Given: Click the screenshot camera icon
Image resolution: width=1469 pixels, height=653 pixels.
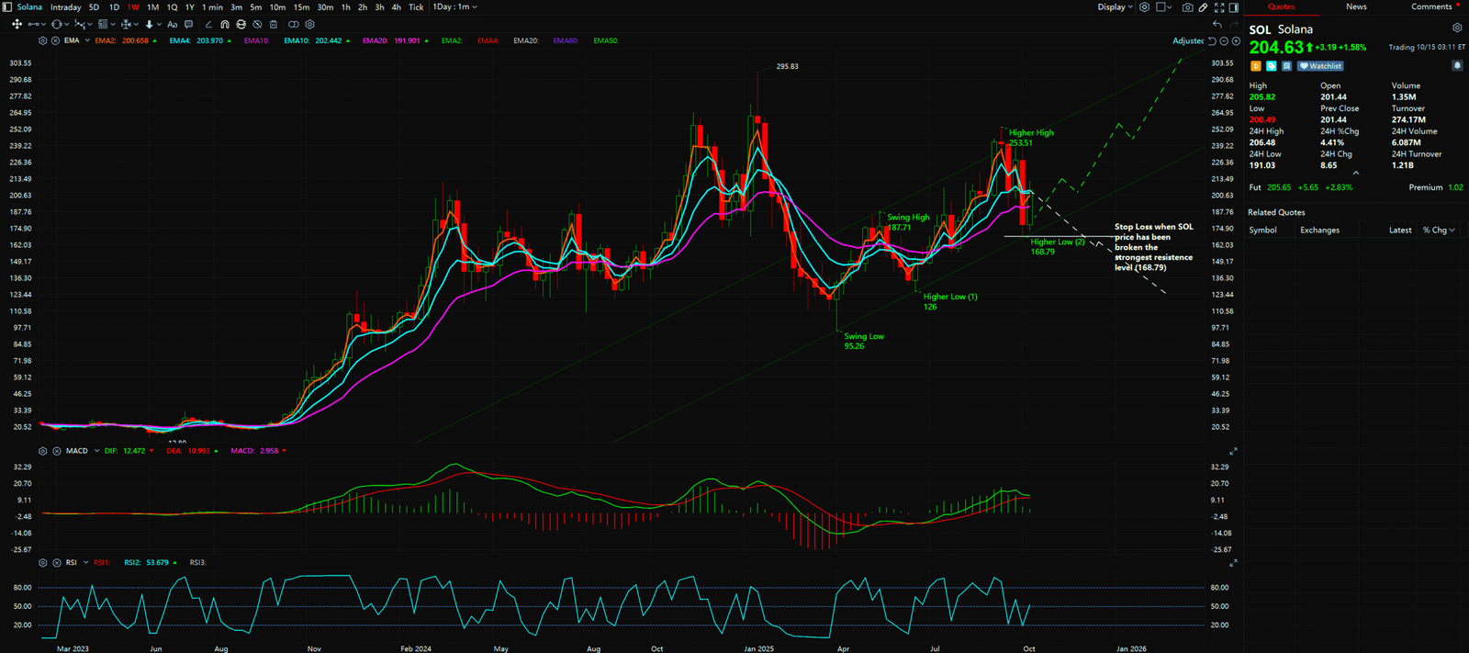Looking at the screenshot, I should pyautogui.click(x=1187, y=7).
